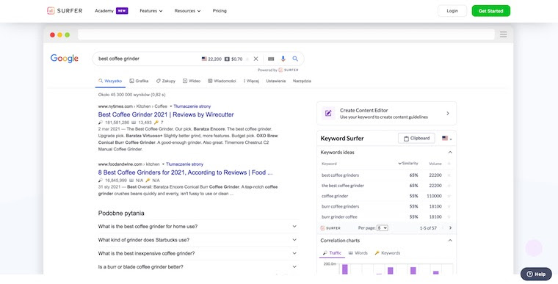Screen dimensions: 558x284
Task: Click Tłumaczenie strony under foodandwine.com result
Action: [x=185, y=164]
